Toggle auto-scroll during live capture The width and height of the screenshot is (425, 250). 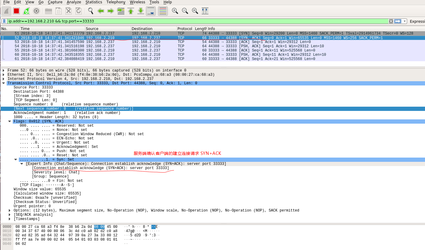click(151, 11)
